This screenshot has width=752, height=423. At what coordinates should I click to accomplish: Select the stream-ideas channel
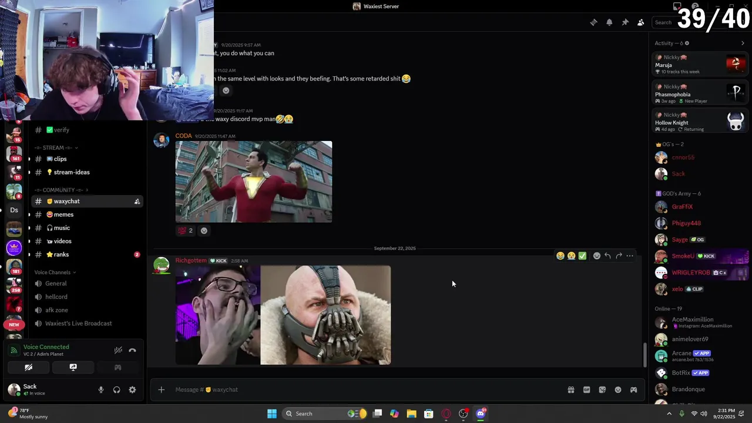click(x=86, y=172)
